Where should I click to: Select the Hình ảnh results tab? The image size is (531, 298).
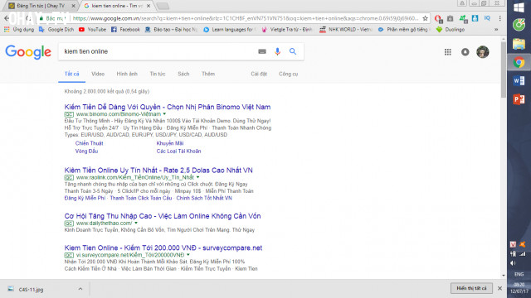point(127,74)
